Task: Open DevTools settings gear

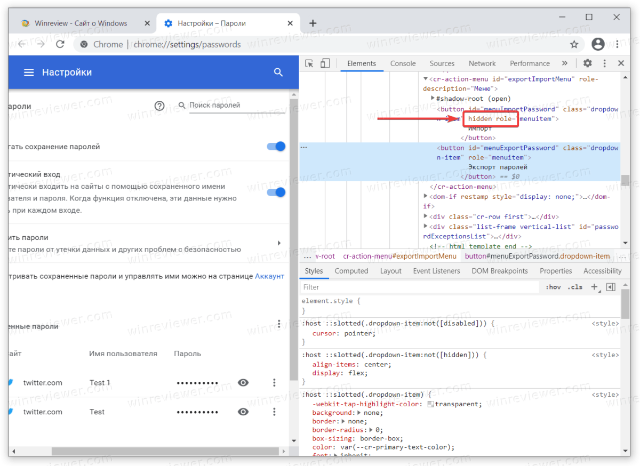Action: (587, 63)
